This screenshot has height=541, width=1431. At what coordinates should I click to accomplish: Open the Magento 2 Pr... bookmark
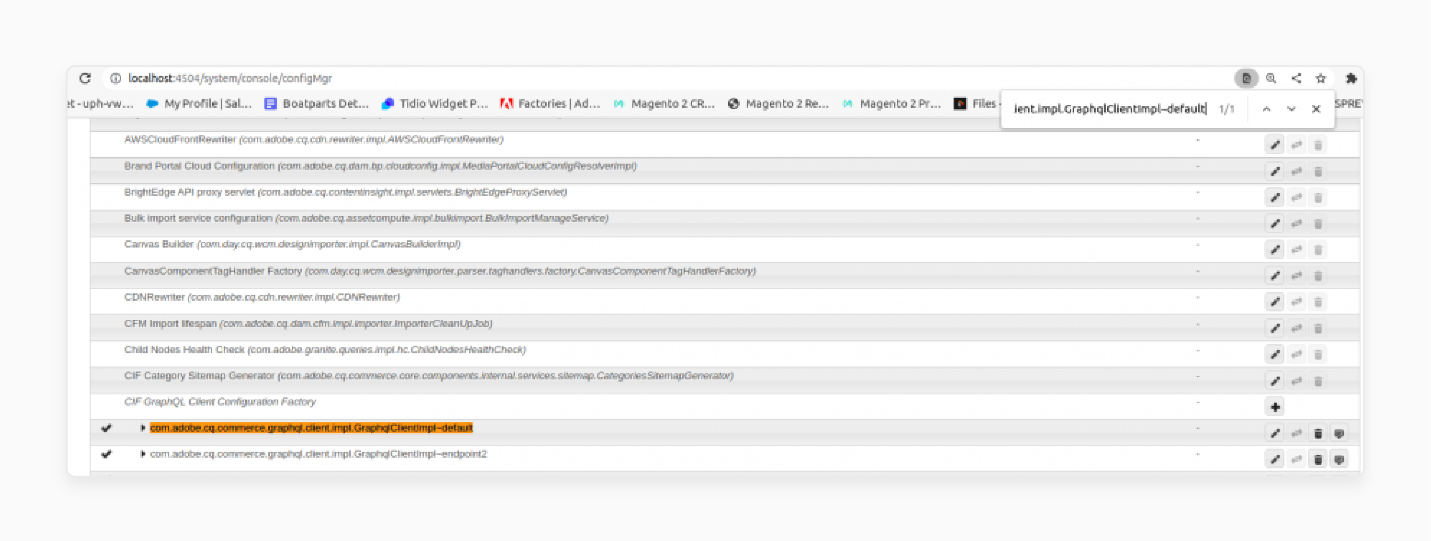coord(892,104)
